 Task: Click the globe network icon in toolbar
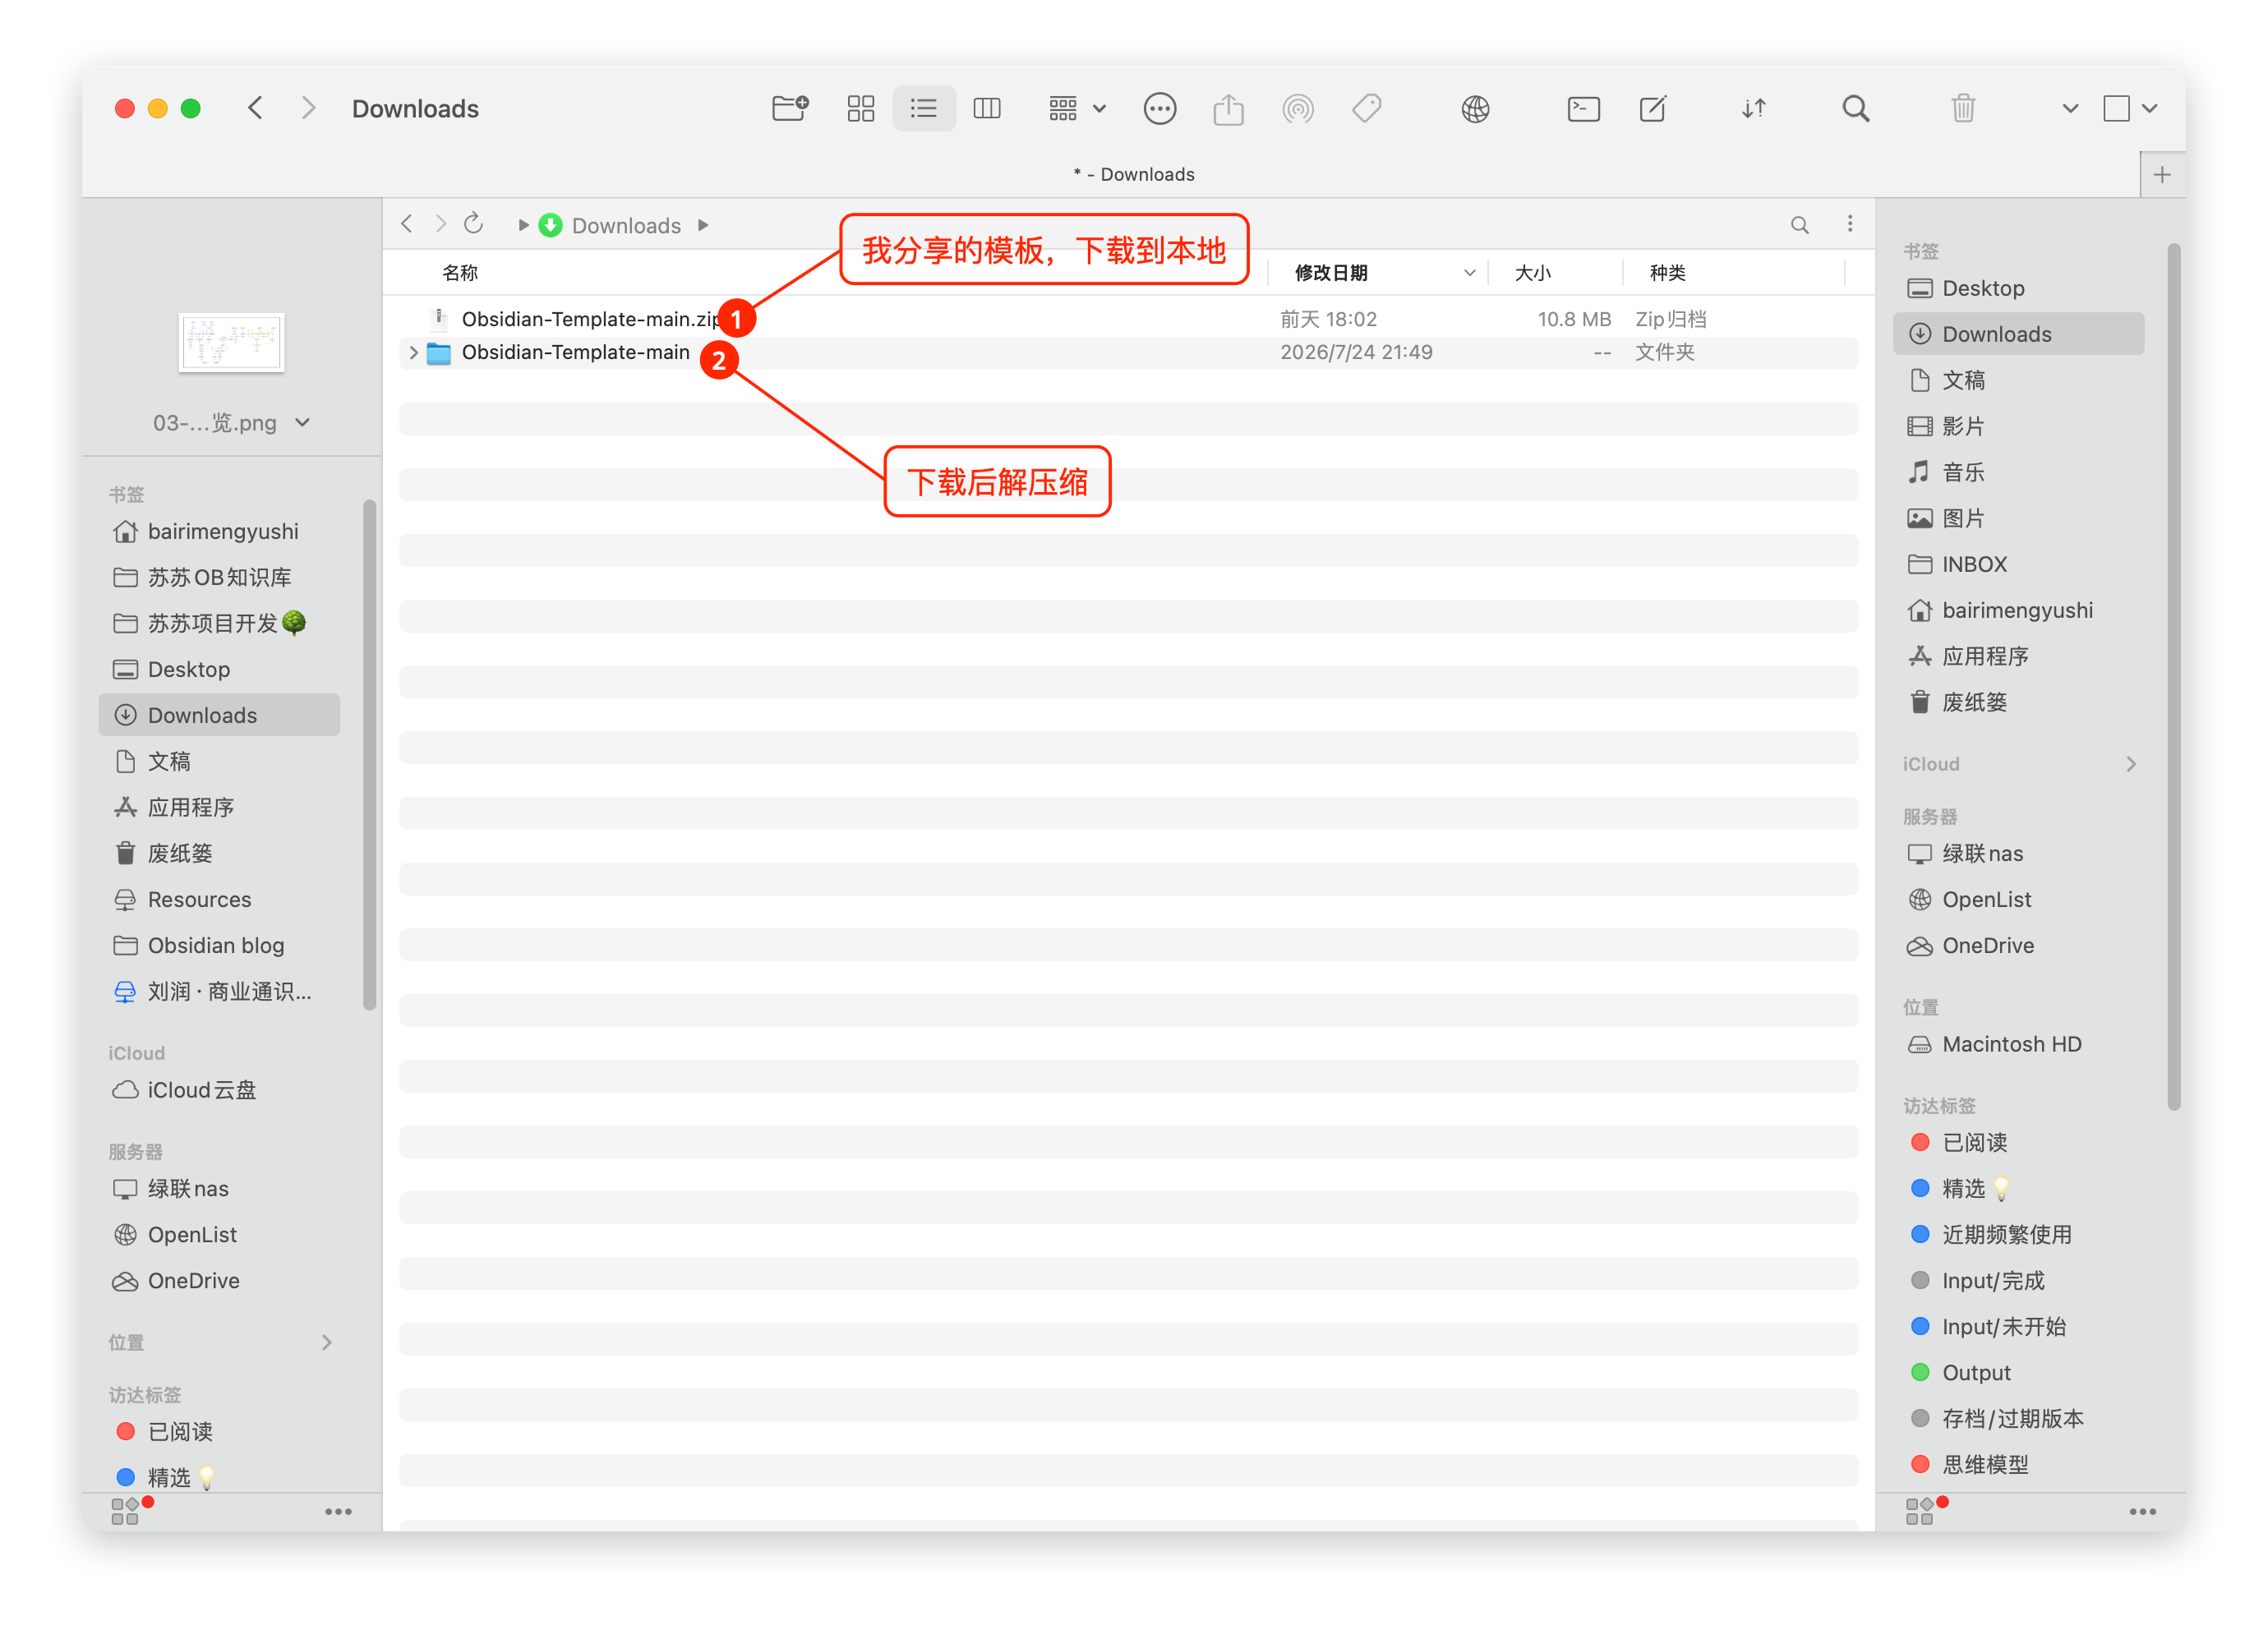pos(1476,108)
